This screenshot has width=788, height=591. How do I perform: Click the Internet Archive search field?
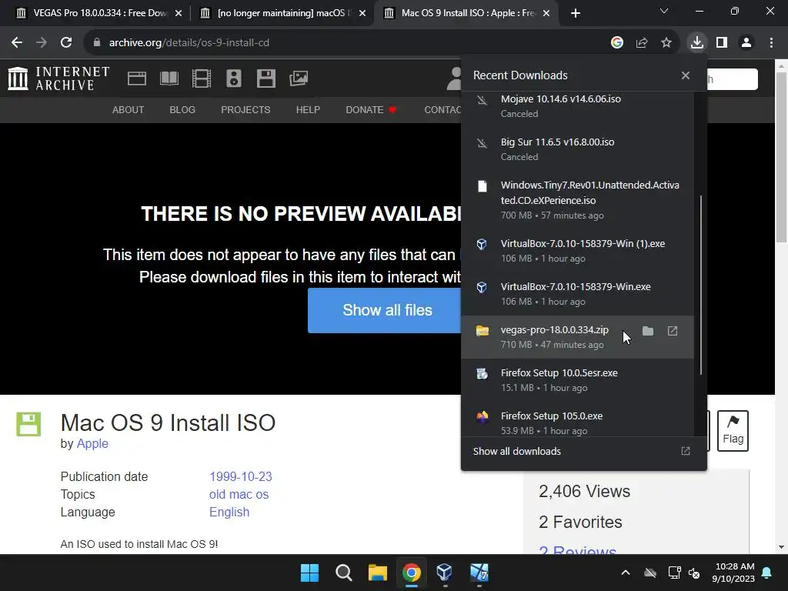tap(732, 79)
